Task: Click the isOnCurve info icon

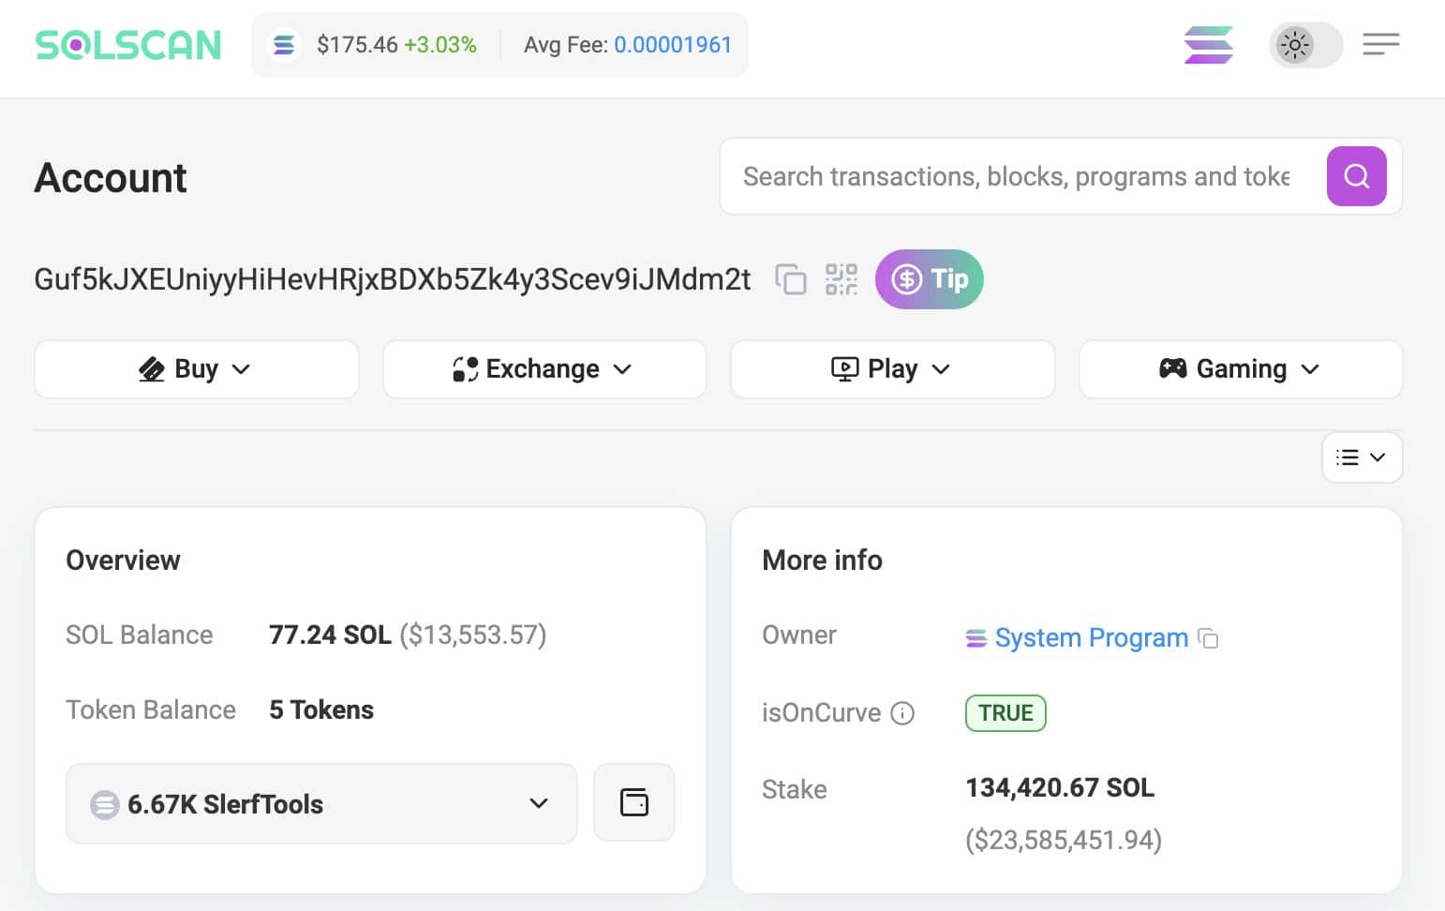Action: 902,713
